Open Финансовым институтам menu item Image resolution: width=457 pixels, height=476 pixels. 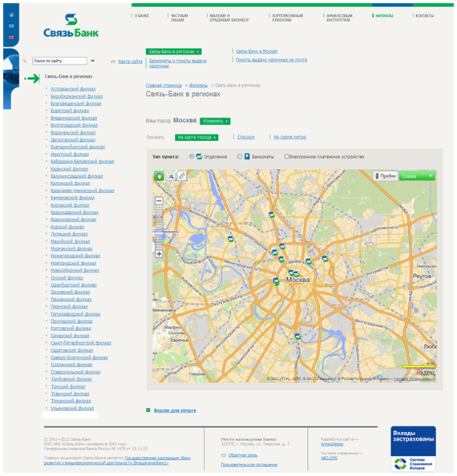coord(339,18)
